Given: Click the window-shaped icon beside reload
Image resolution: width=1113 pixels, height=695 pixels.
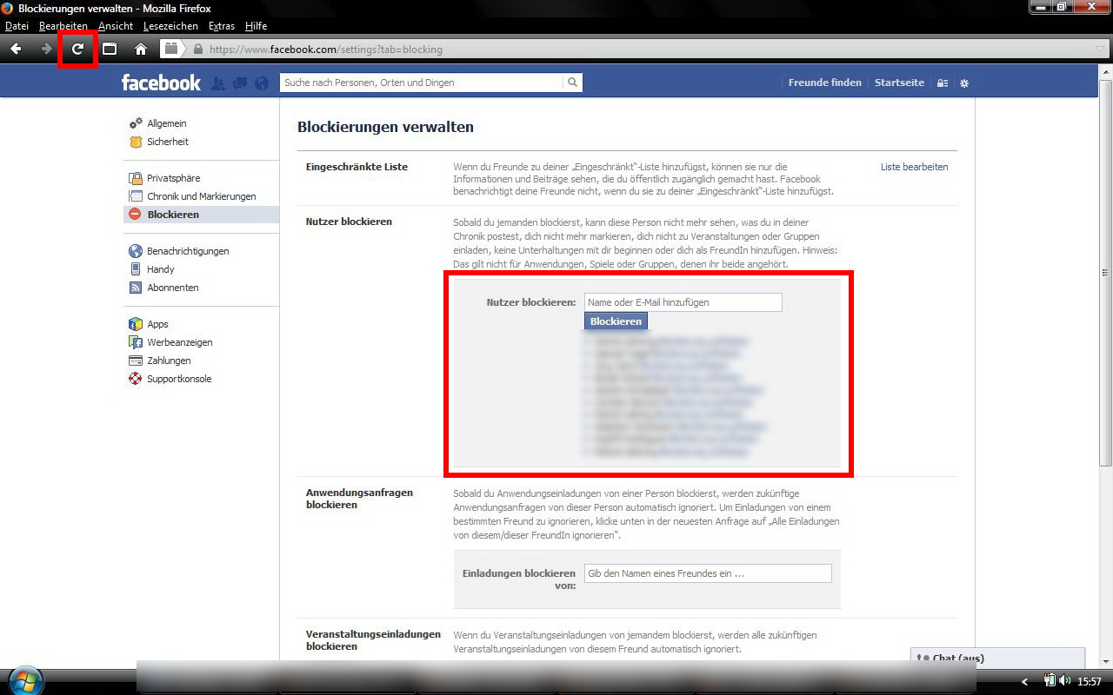Looking at the screenshot, I should [110, 49].
